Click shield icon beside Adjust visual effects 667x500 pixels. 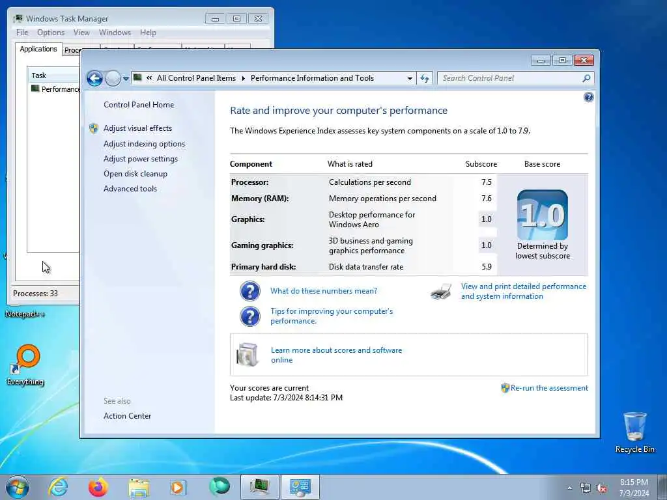pyautogui.click(x=94, y=128)
